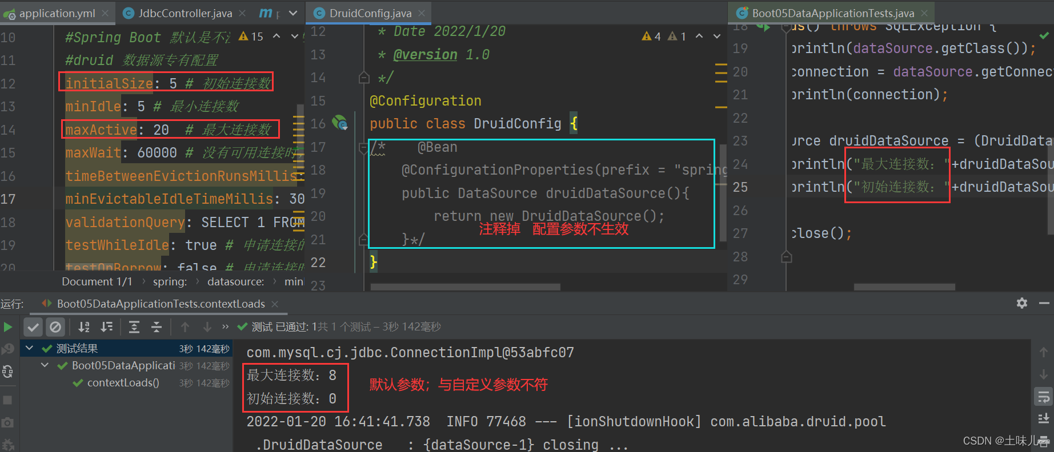
Task: Go to next problem in DruidConfig
Action: point(717,36)
